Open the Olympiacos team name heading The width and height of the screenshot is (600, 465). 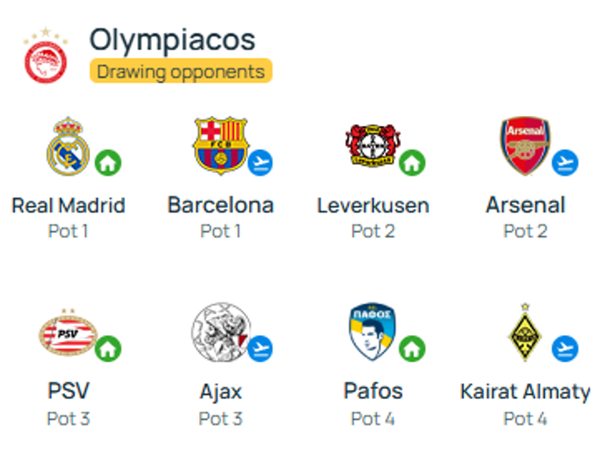point(172,39)
